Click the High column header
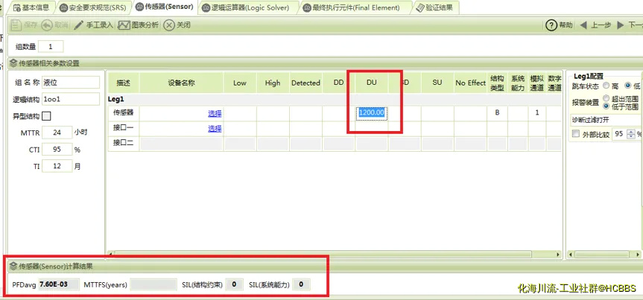This screenshot has width=643, height=300. [x=273, y=83]
